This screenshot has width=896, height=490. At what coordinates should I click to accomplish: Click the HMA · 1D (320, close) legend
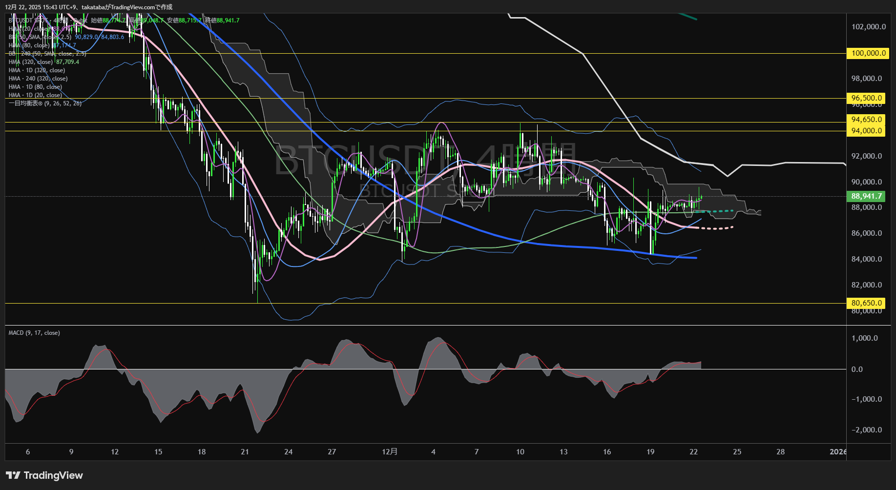(37, 70)
